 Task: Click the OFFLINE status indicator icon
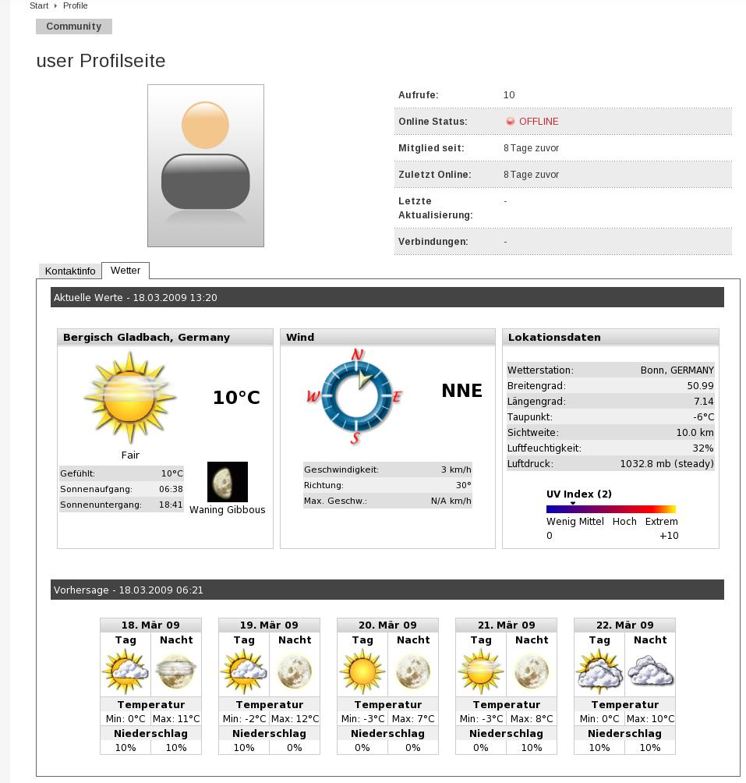point(511,122)
